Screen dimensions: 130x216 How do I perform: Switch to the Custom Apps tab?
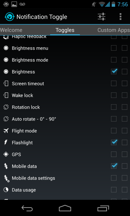[x=113, y=30]
